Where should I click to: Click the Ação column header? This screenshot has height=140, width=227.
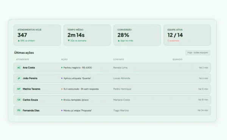coord(64,59)
